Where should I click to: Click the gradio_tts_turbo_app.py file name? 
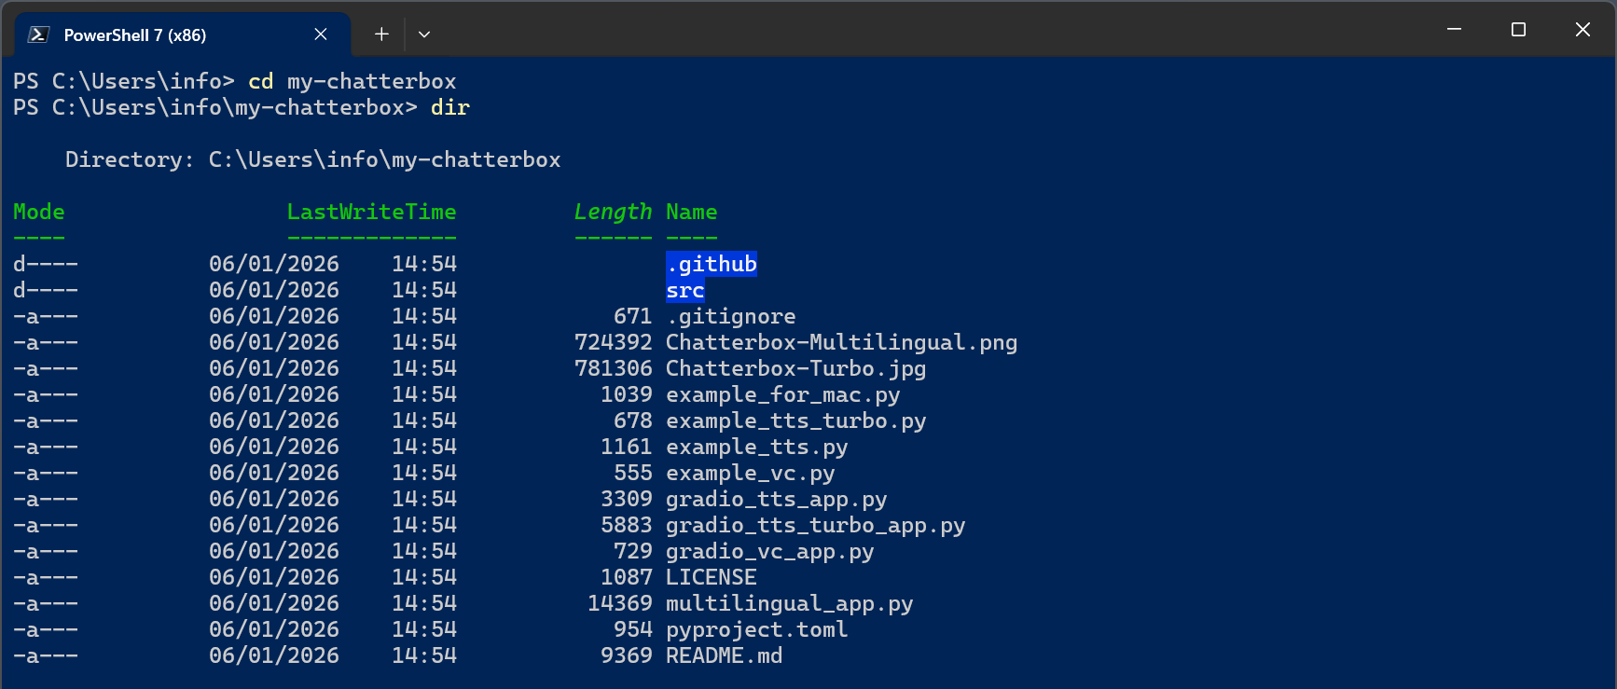pos(815,526)
